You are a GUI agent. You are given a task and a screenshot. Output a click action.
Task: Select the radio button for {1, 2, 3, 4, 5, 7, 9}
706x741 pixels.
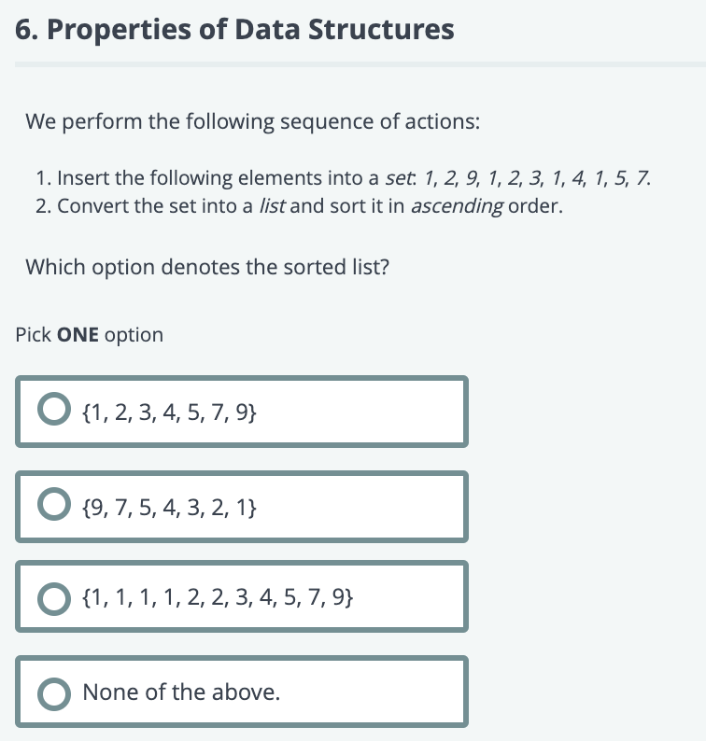[54, 411]
